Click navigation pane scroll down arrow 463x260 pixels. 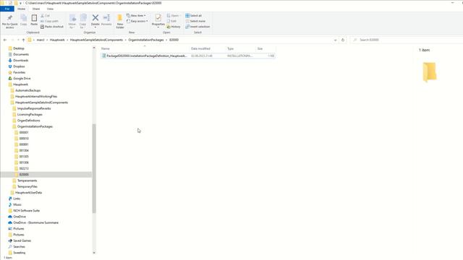(x=94, y=253)
